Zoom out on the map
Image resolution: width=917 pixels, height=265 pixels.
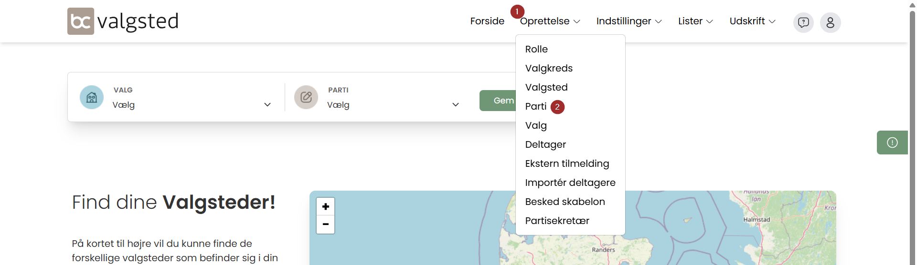(x=325, y=224)
